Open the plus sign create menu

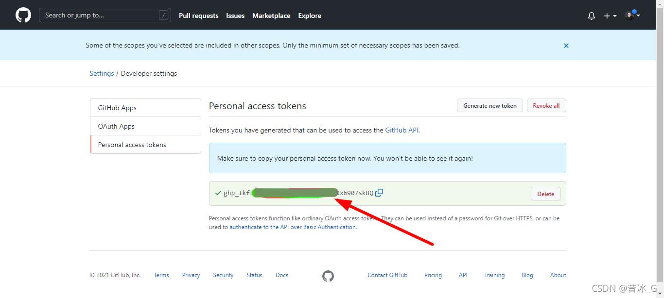click(606, 16)
